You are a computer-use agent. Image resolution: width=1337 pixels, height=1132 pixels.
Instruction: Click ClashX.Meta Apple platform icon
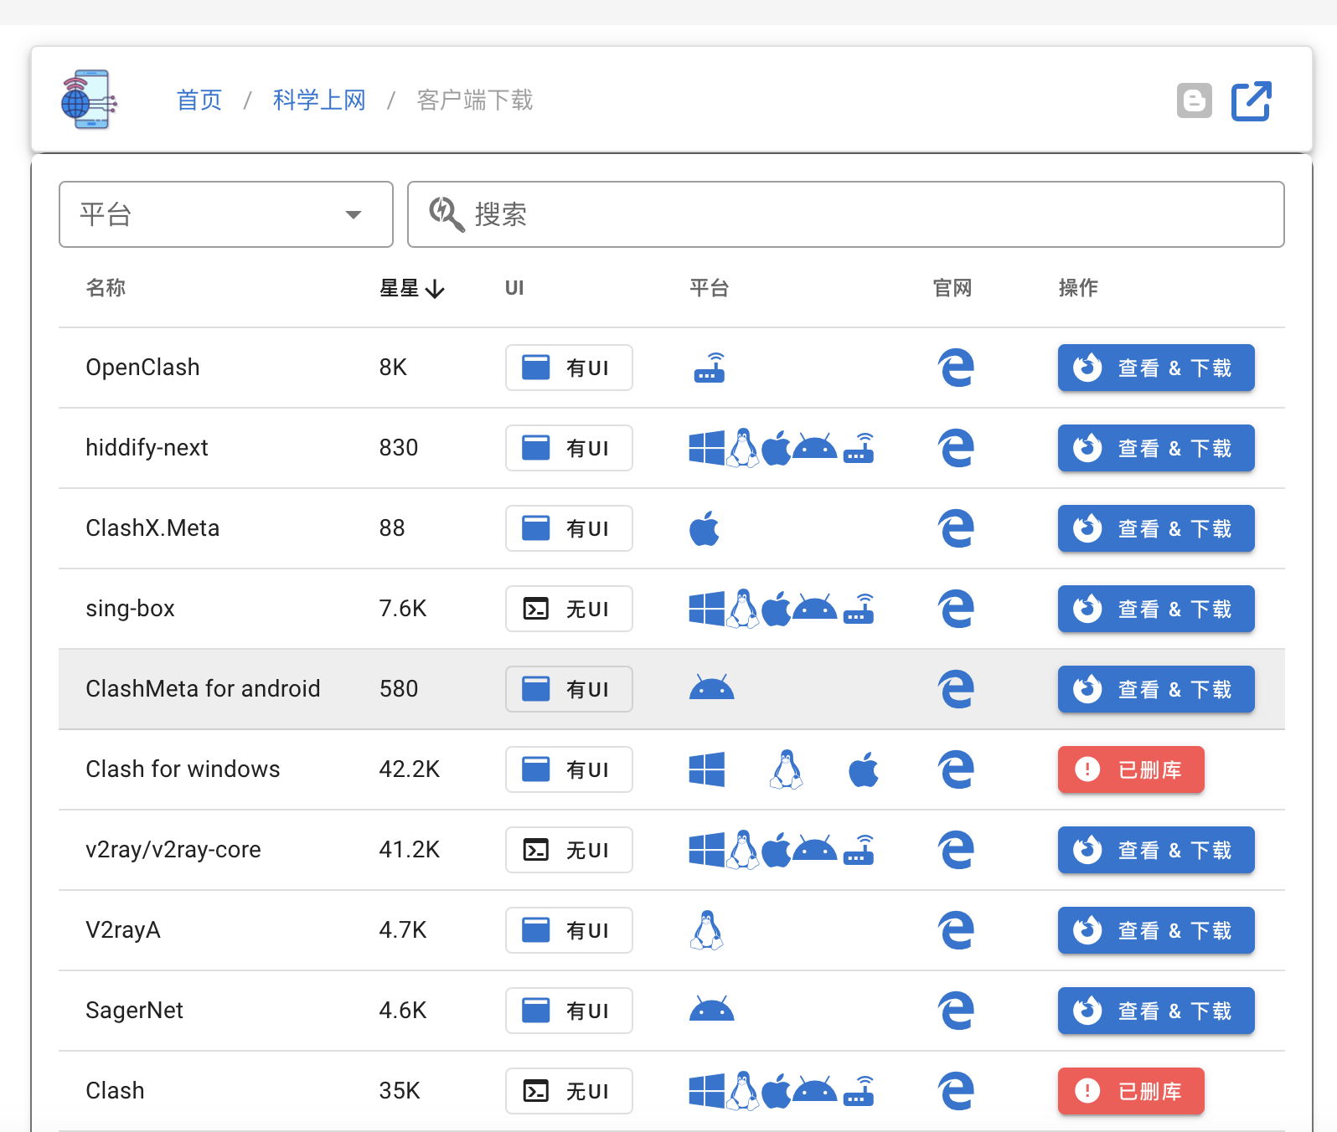click(x=705, y=528)
